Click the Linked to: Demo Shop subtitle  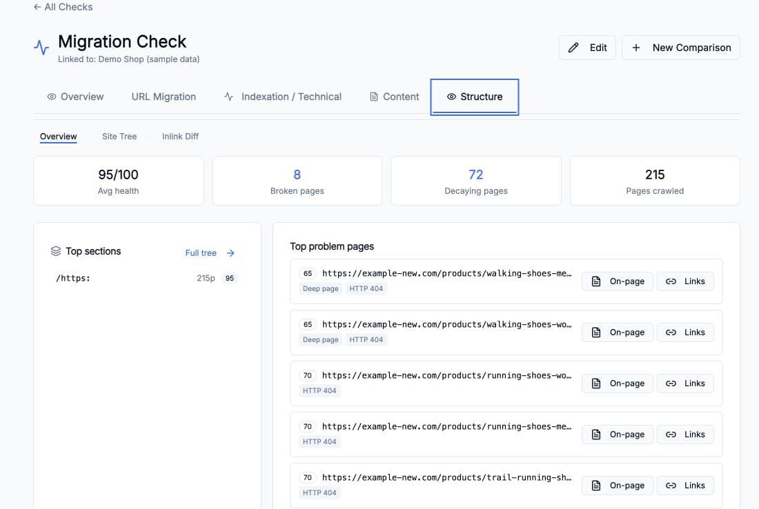(129, 59)
